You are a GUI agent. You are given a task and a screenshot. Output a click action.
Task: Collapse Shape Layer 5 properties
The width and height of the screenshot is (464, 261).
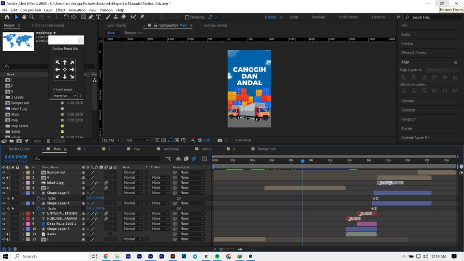(23, 193)
